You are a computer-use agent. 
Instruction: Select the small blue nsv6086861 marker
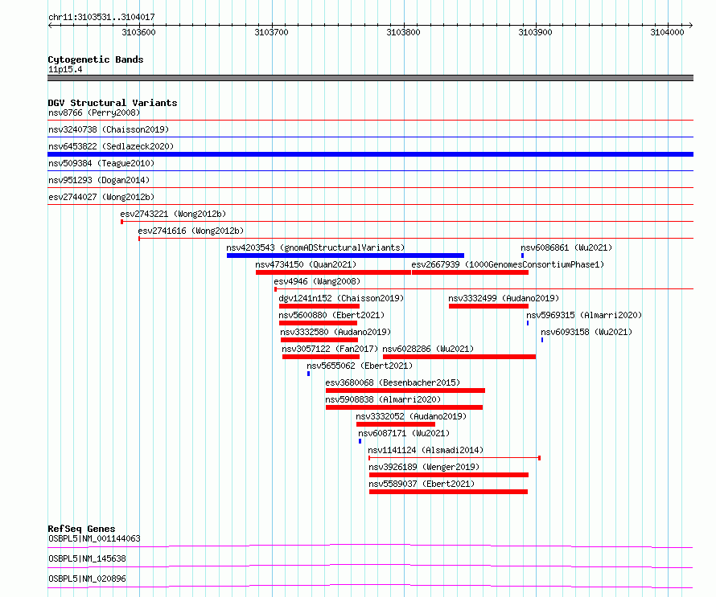click(x=522, y=256)
